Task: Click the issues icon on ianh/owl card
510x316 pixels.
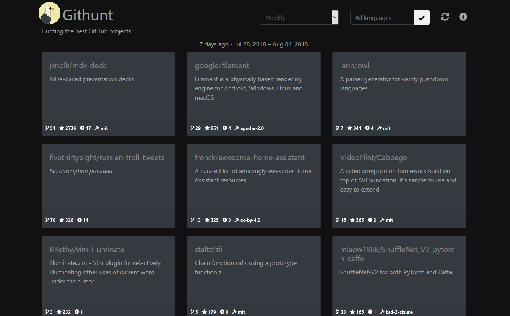Action: click(367, 128)
